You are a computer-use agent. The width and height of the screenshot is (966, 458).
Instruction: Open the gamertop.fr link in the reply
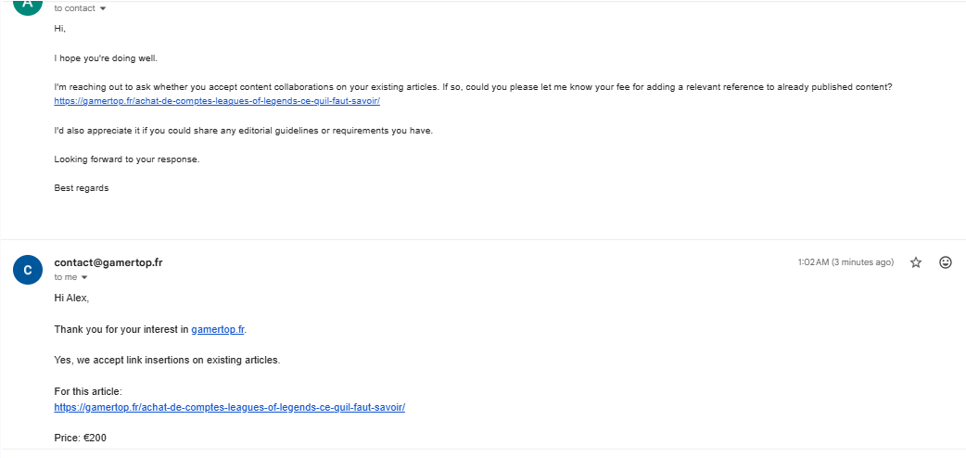pos(218,329)
